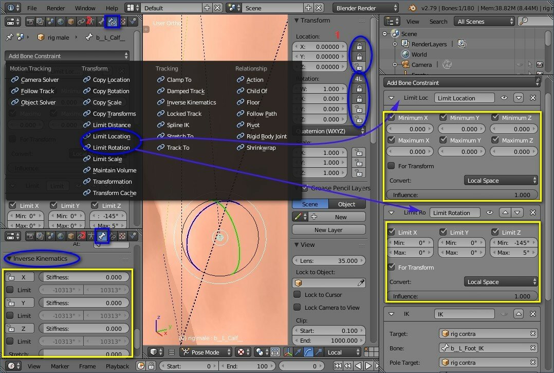This screenshot has width=554, height=373.
Task: Enable the rotate manipulator arc
Action: point(308,352)
